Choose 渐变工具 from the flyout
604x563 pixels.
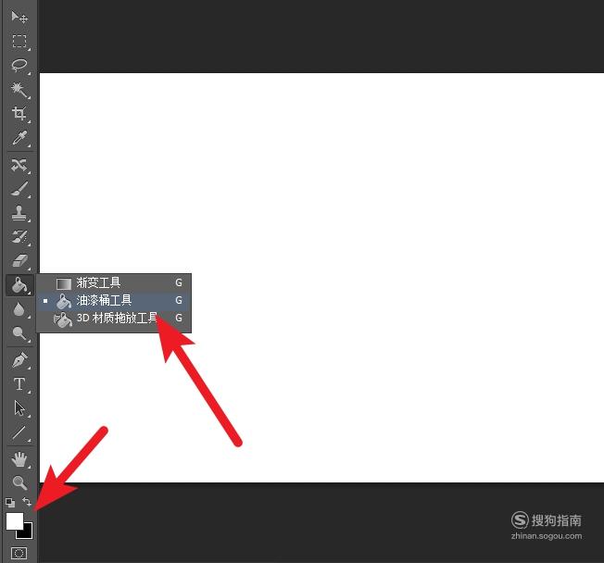coord(114,282)
